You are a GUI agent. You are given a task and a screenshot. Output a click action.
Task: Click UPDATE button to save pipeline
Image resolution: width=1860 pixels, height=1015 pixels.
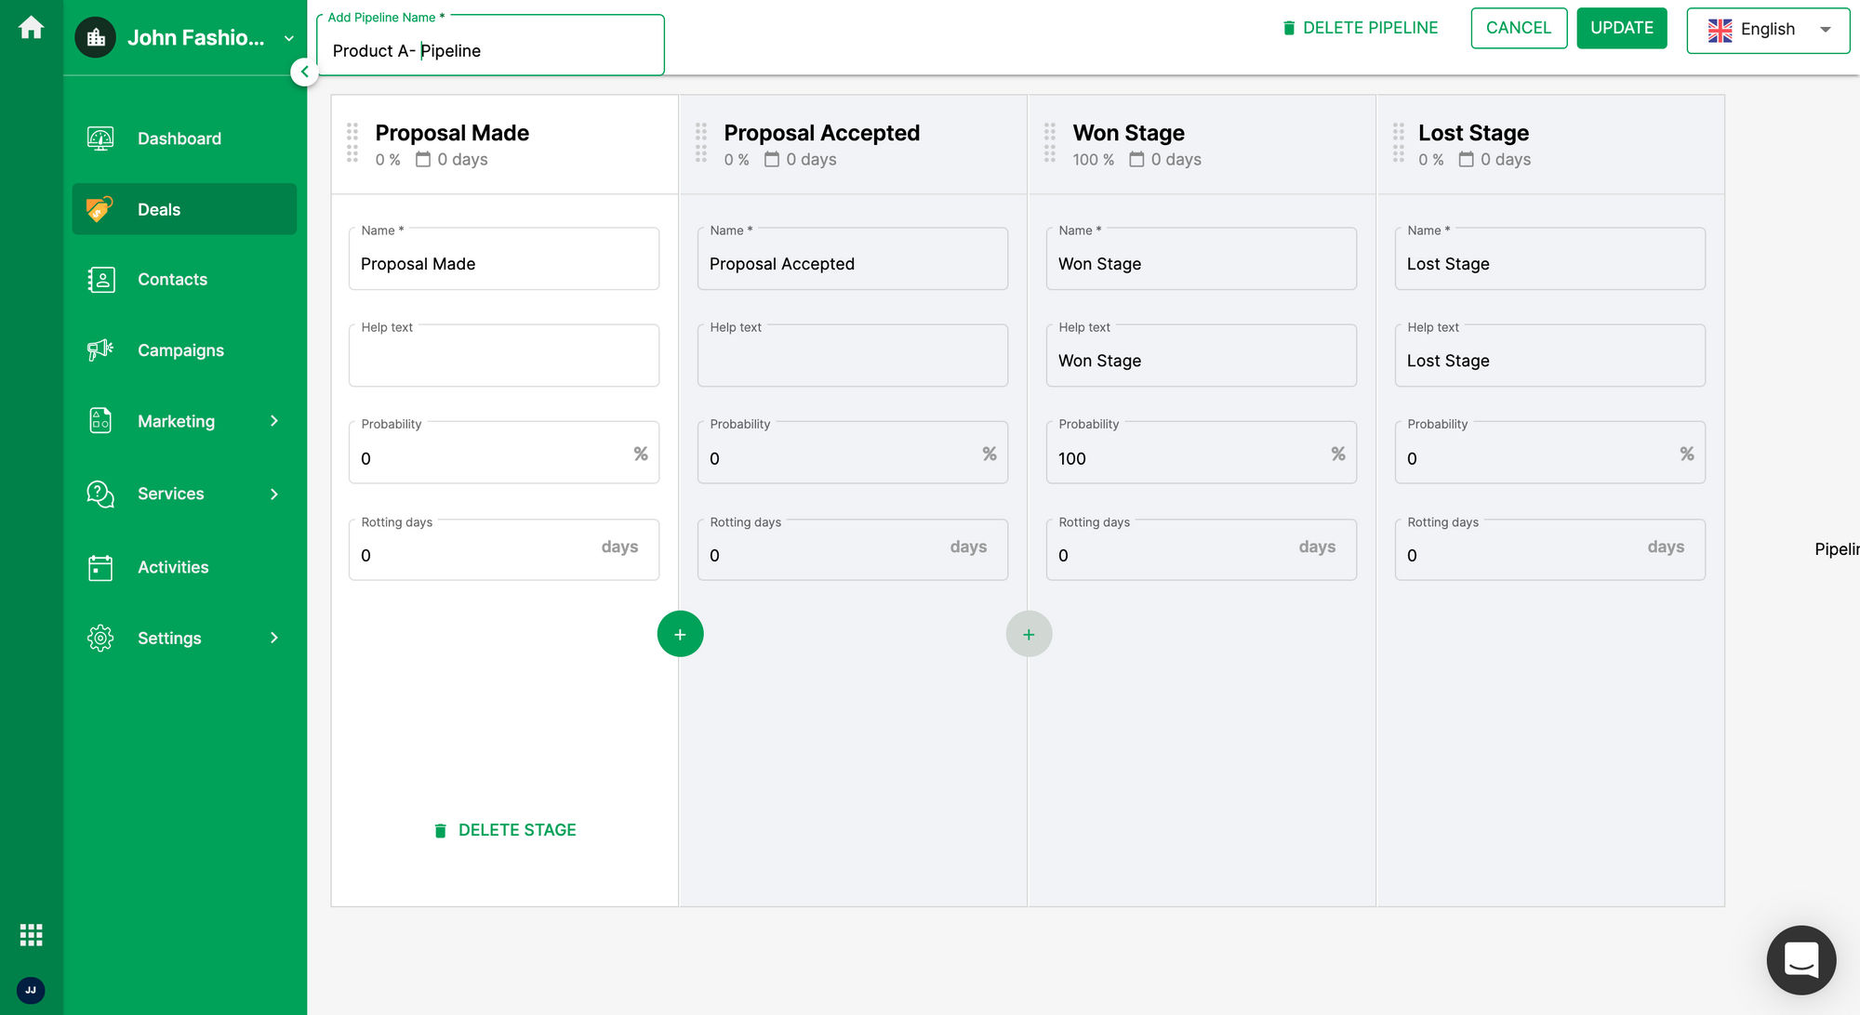click(x=1623, y=30)
